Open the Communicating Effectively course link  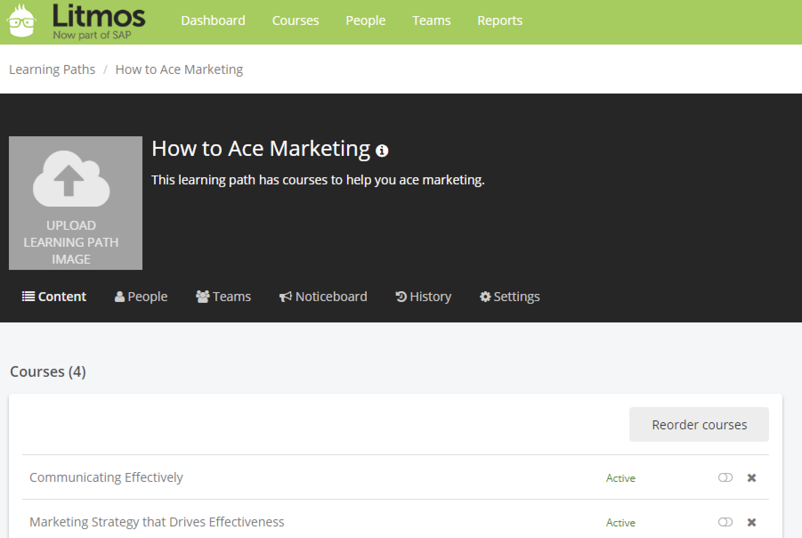tap(106, 477)
